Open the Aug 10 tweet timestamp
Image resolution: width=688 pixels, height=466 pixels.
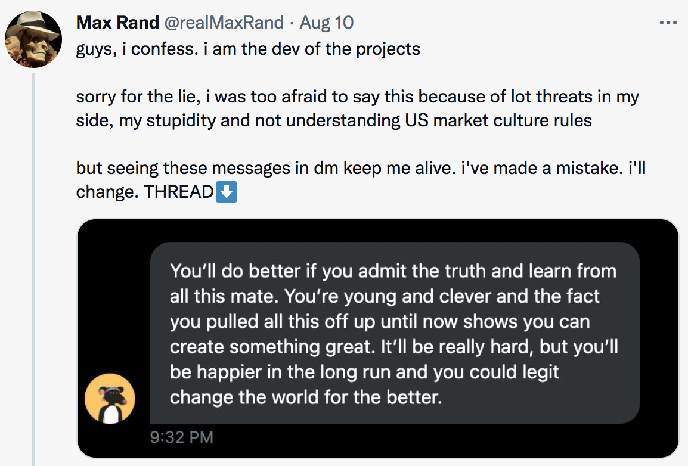point(327,23)
